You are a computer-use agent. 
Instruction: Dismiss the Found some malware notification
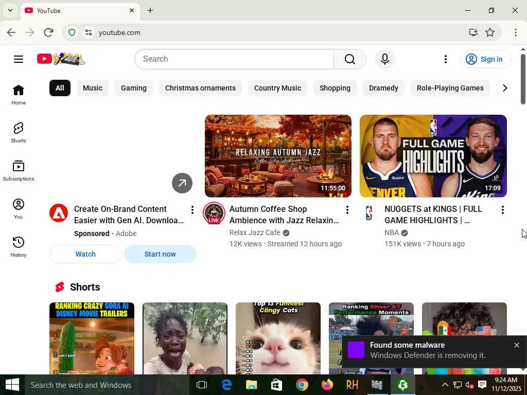(x=517, y=345)
